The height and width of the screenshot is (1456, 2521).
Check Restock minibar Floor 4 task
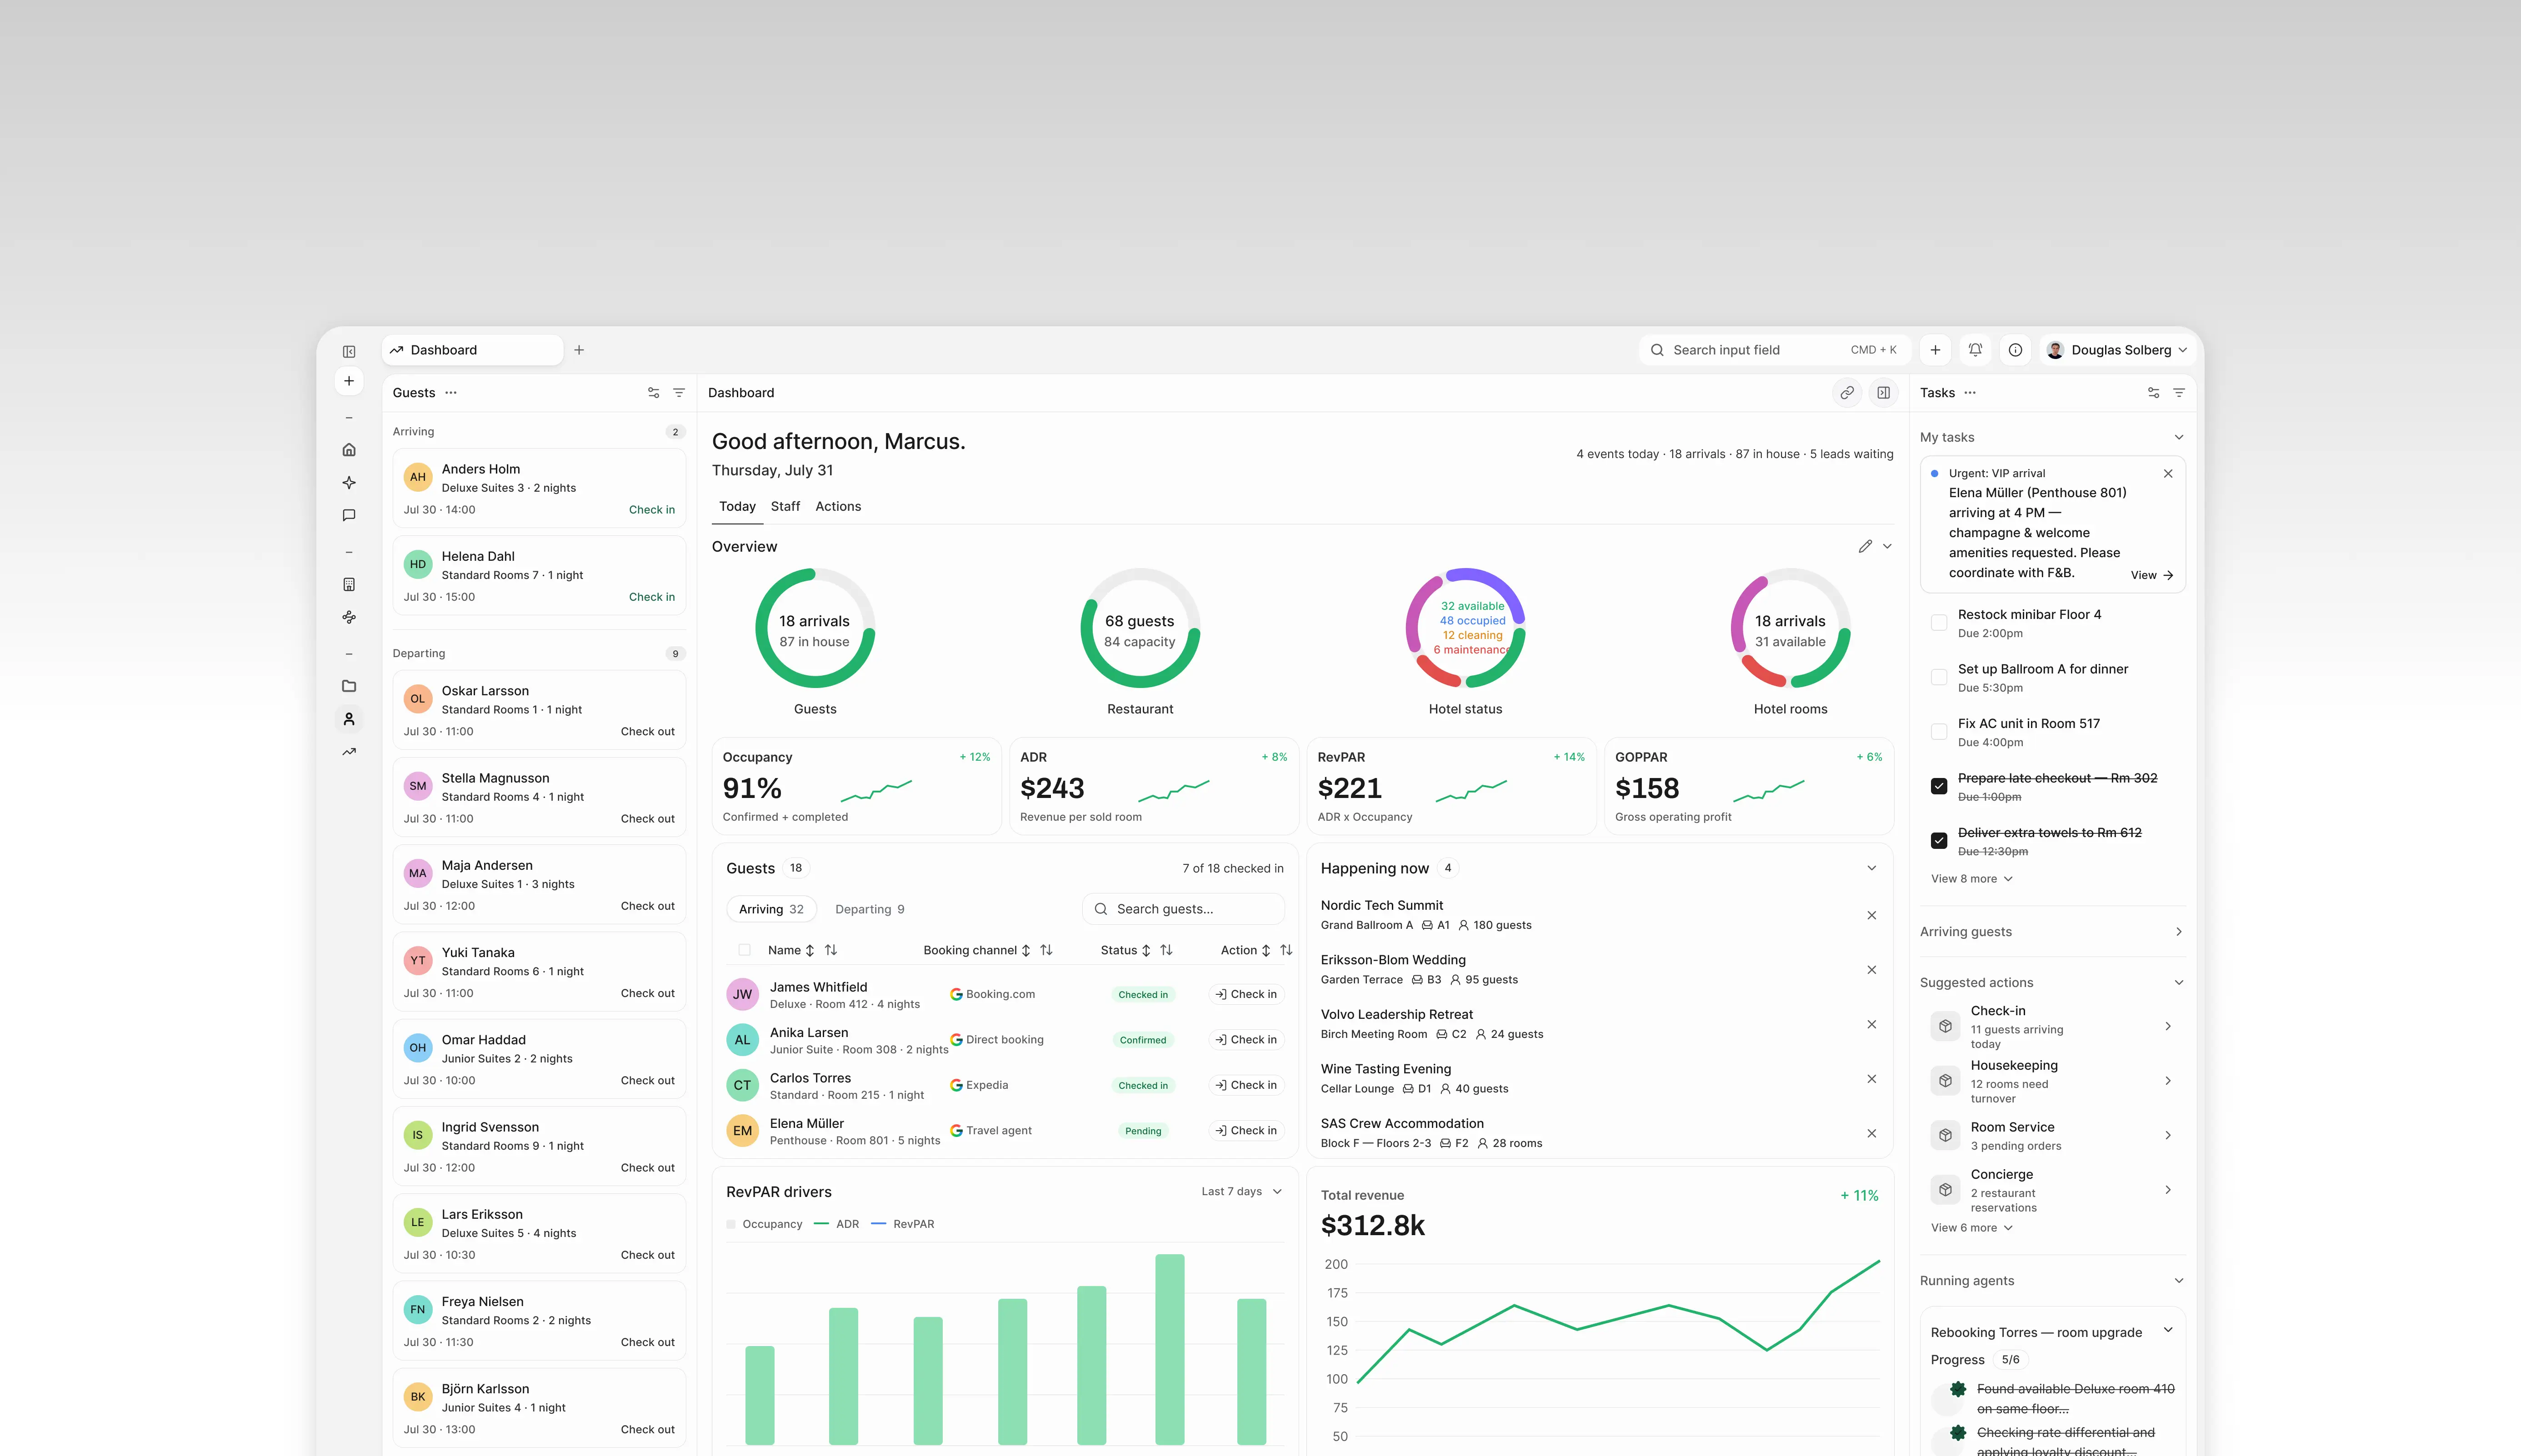click(1939, 623)
